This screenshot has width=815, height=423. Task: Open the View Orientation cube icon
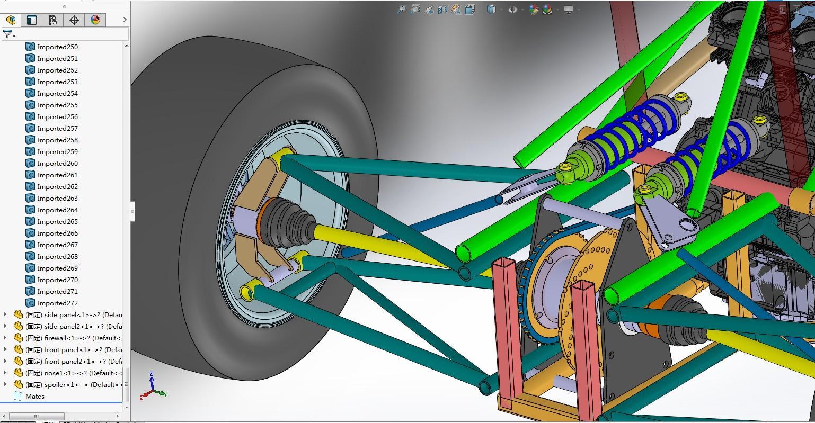coord(470,10)
